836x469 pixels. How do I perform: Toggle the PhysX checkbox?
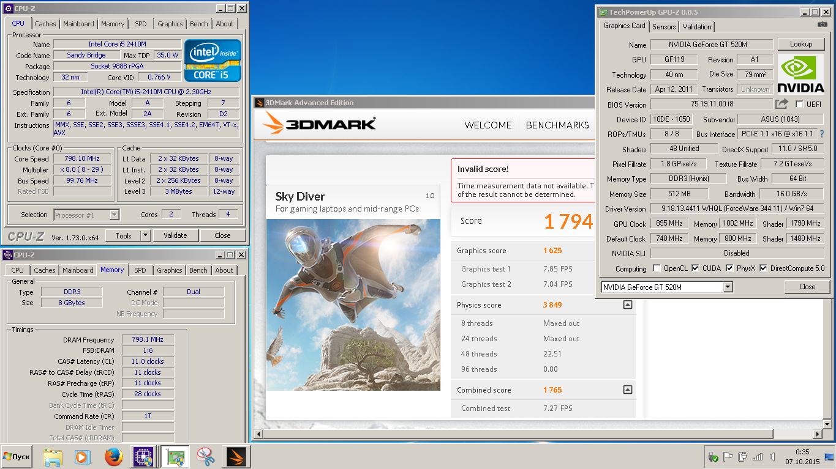click(x=729, y=268)
